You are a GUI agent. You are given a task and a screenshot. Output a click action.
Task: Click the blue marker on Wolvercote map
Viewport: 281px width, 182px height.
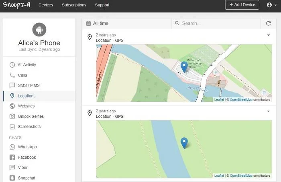pos(184,67)
